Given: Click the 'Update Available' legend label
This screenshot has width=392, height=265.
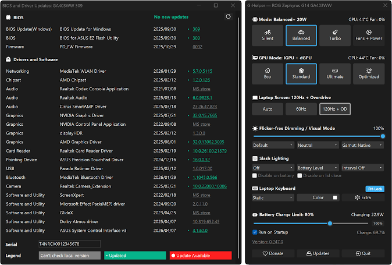Looking at the screenshot, I should (x=201, y=256).
